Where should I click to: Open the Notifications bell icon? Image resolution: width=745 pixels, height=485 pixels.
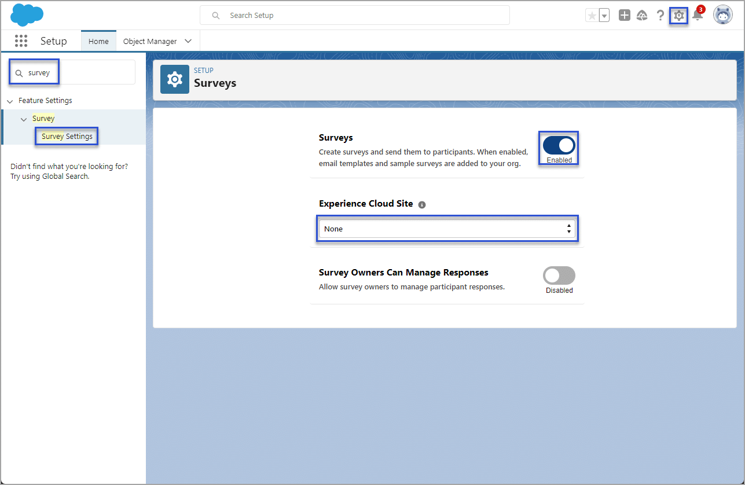click(x=698, y=16)
